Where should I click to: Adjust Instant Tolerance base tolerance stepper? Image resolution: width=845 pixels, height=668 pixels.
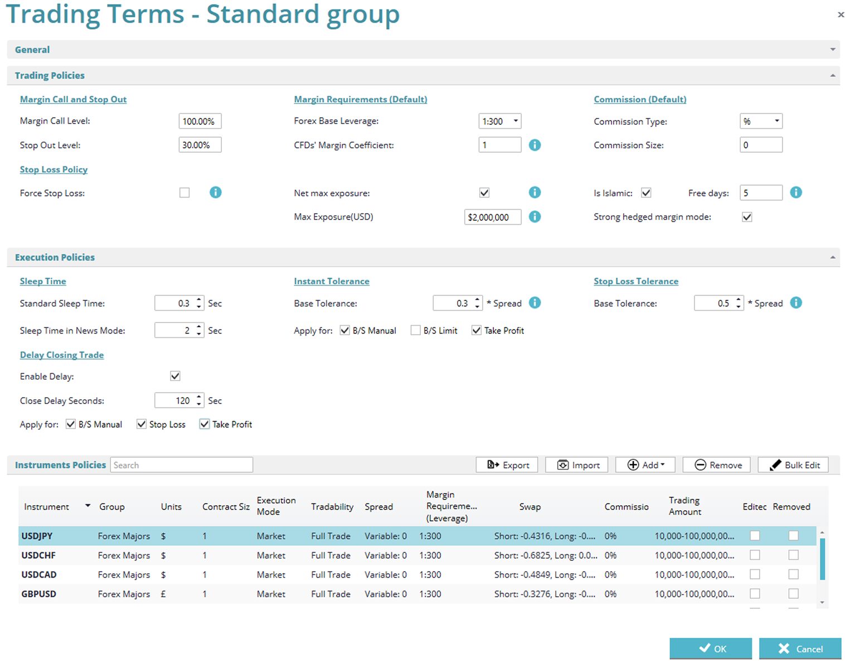(478, 303)
